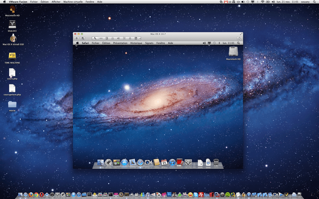This screenshot has width=319, height=199.
Task: Open FaceTime in guest dock
Action: click(x=148, y=162)
